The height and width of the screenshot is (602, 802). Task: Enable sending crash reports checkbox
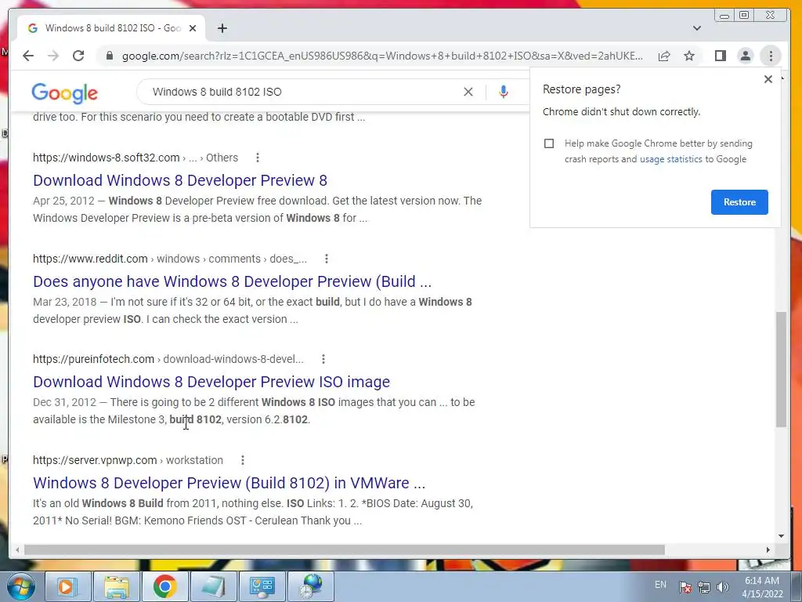549,143
